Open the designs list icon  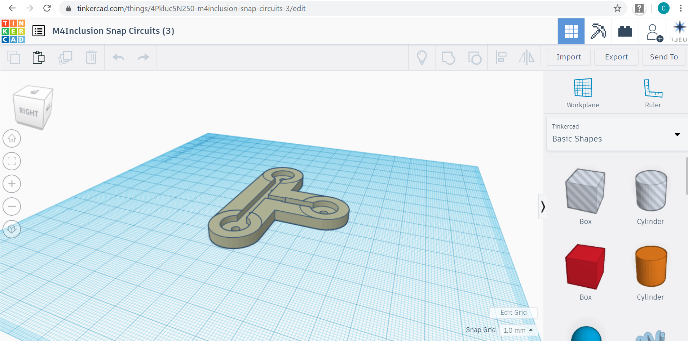[39, 31]
